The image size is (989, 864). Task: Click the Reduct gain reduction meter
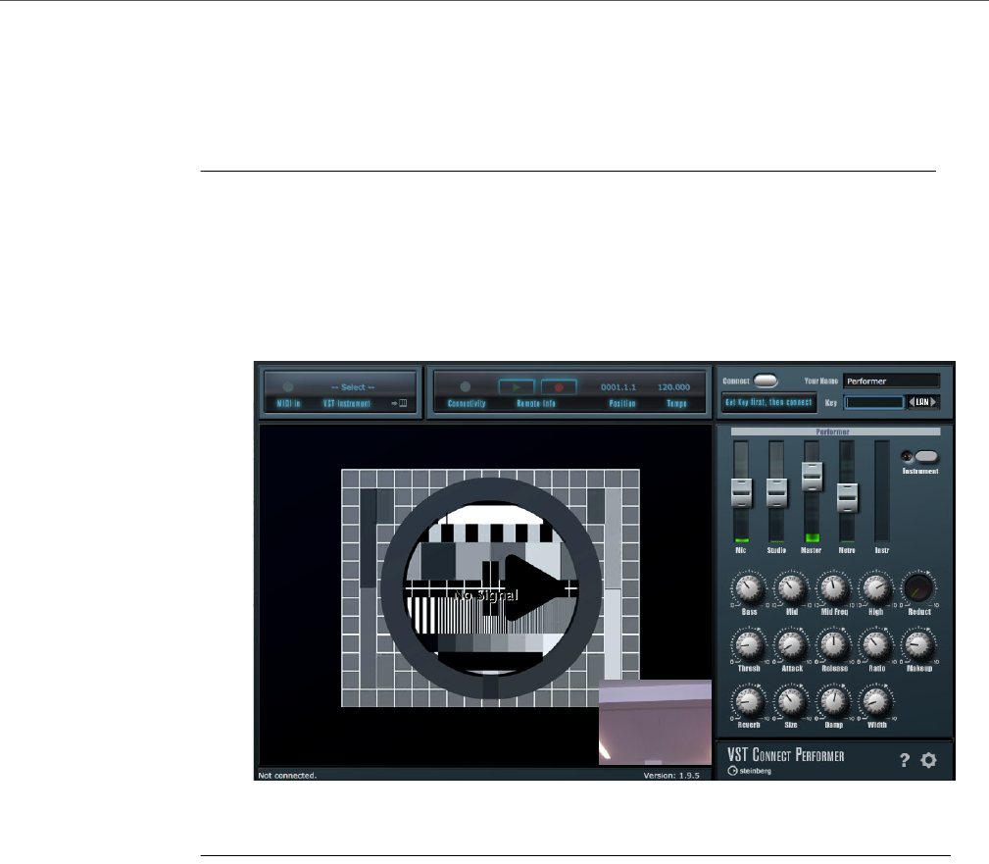(x=918, y=588)
